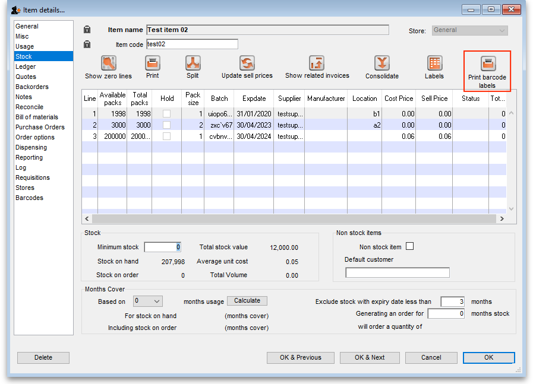Click the OK & Next button
This screenshot has width=533, height=384.
[x=370, y=357]
